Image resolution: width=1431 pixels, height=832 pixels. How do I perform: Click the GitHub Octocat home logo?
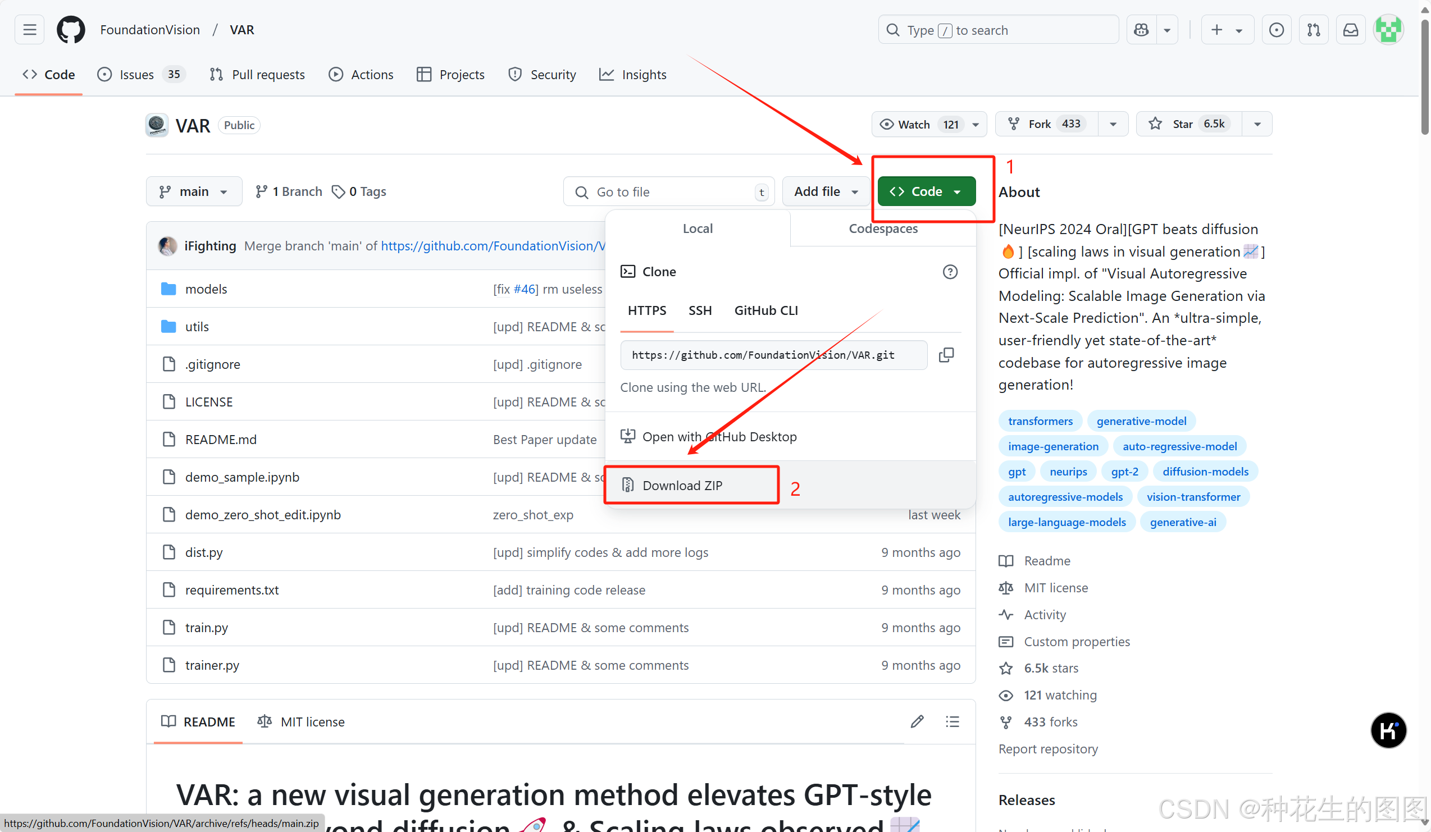pos(70,30)
